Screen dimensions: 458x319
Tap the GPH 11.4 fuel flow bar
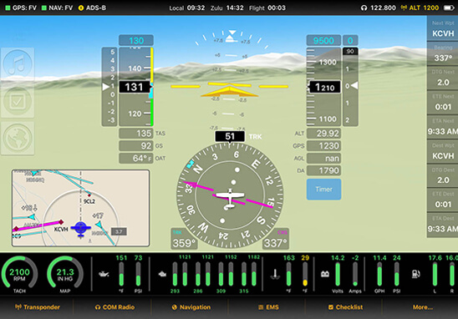click(x=379, y=274)
